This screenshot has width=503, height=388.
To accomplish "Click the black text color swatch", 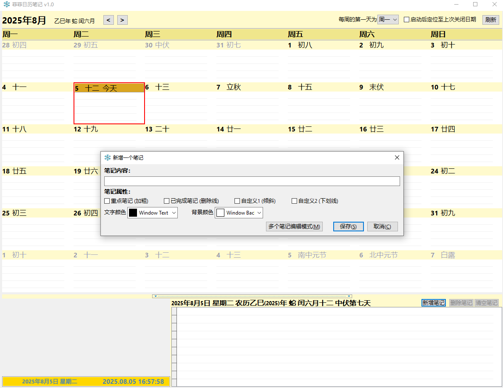I will 133,213.
